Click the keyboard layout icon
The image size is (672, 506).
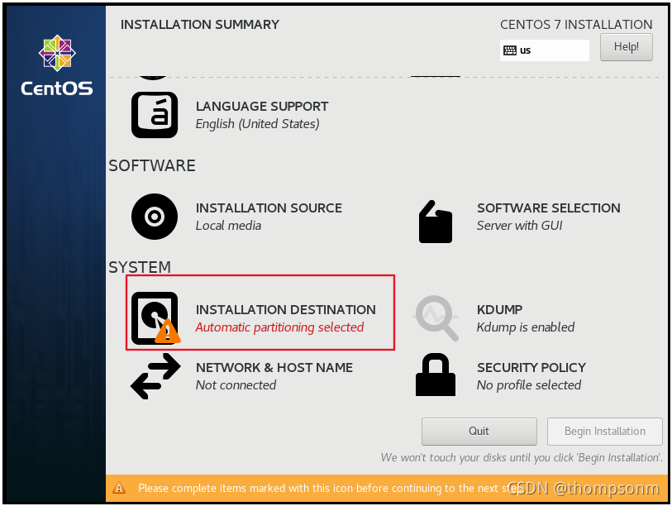(509, 50)
